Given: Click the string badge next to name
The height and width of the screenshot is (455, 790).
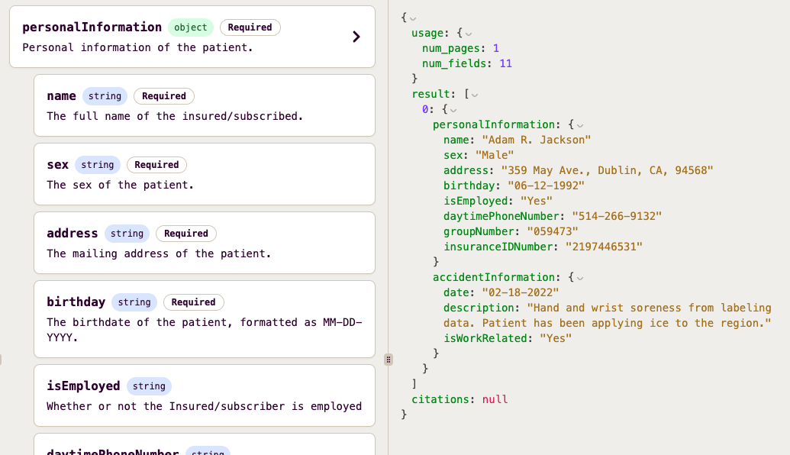Looking at the screenshot, I should point(105,95).
